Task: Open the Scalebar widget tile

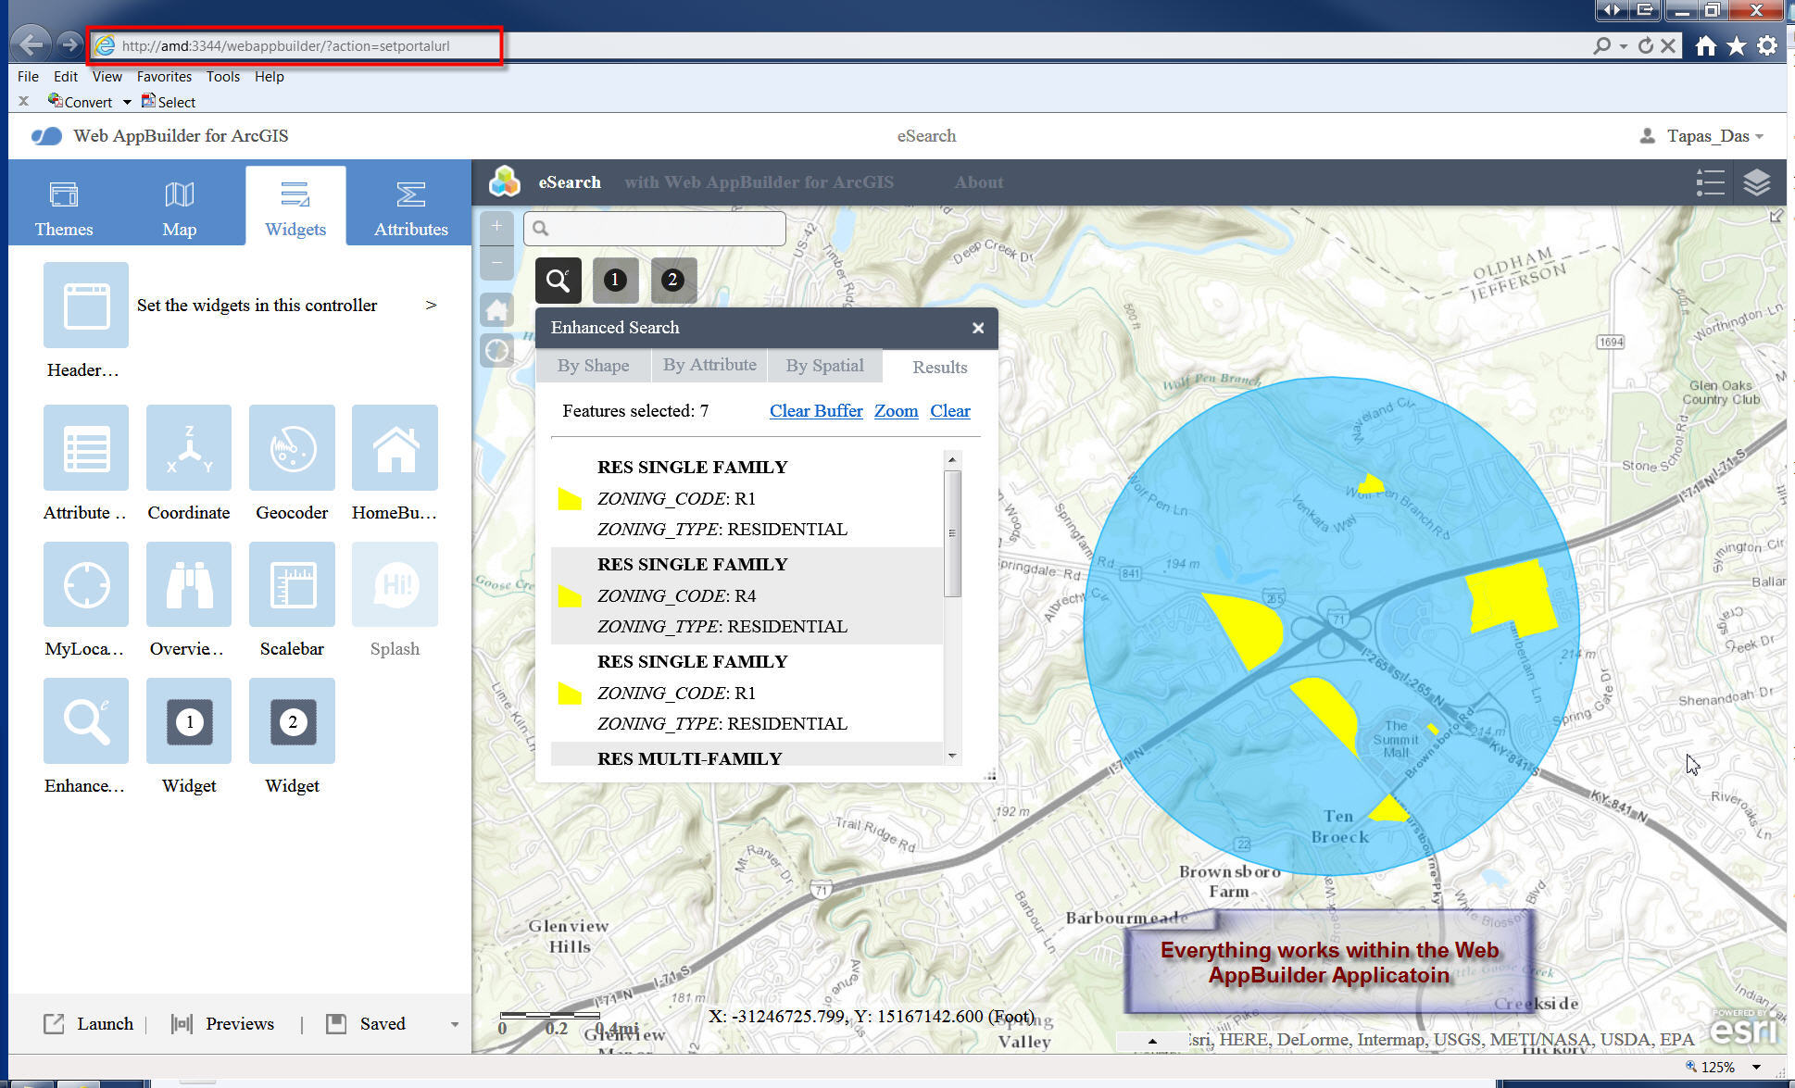Action: coord(292,584)
